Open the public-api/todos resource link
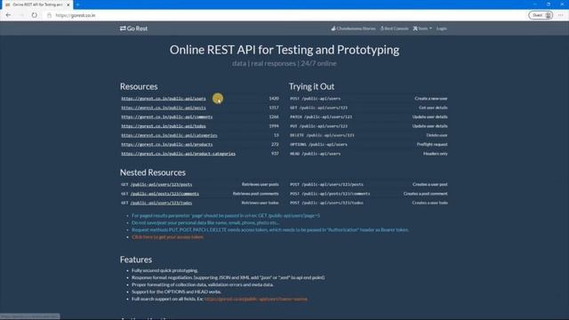 pyautogui.click(x=164, y=126)
